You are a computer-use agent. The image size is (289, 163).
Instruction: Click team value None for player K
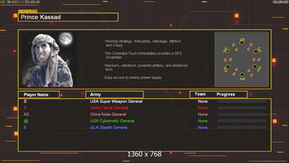pyautogui.click(x=203, y=108)
